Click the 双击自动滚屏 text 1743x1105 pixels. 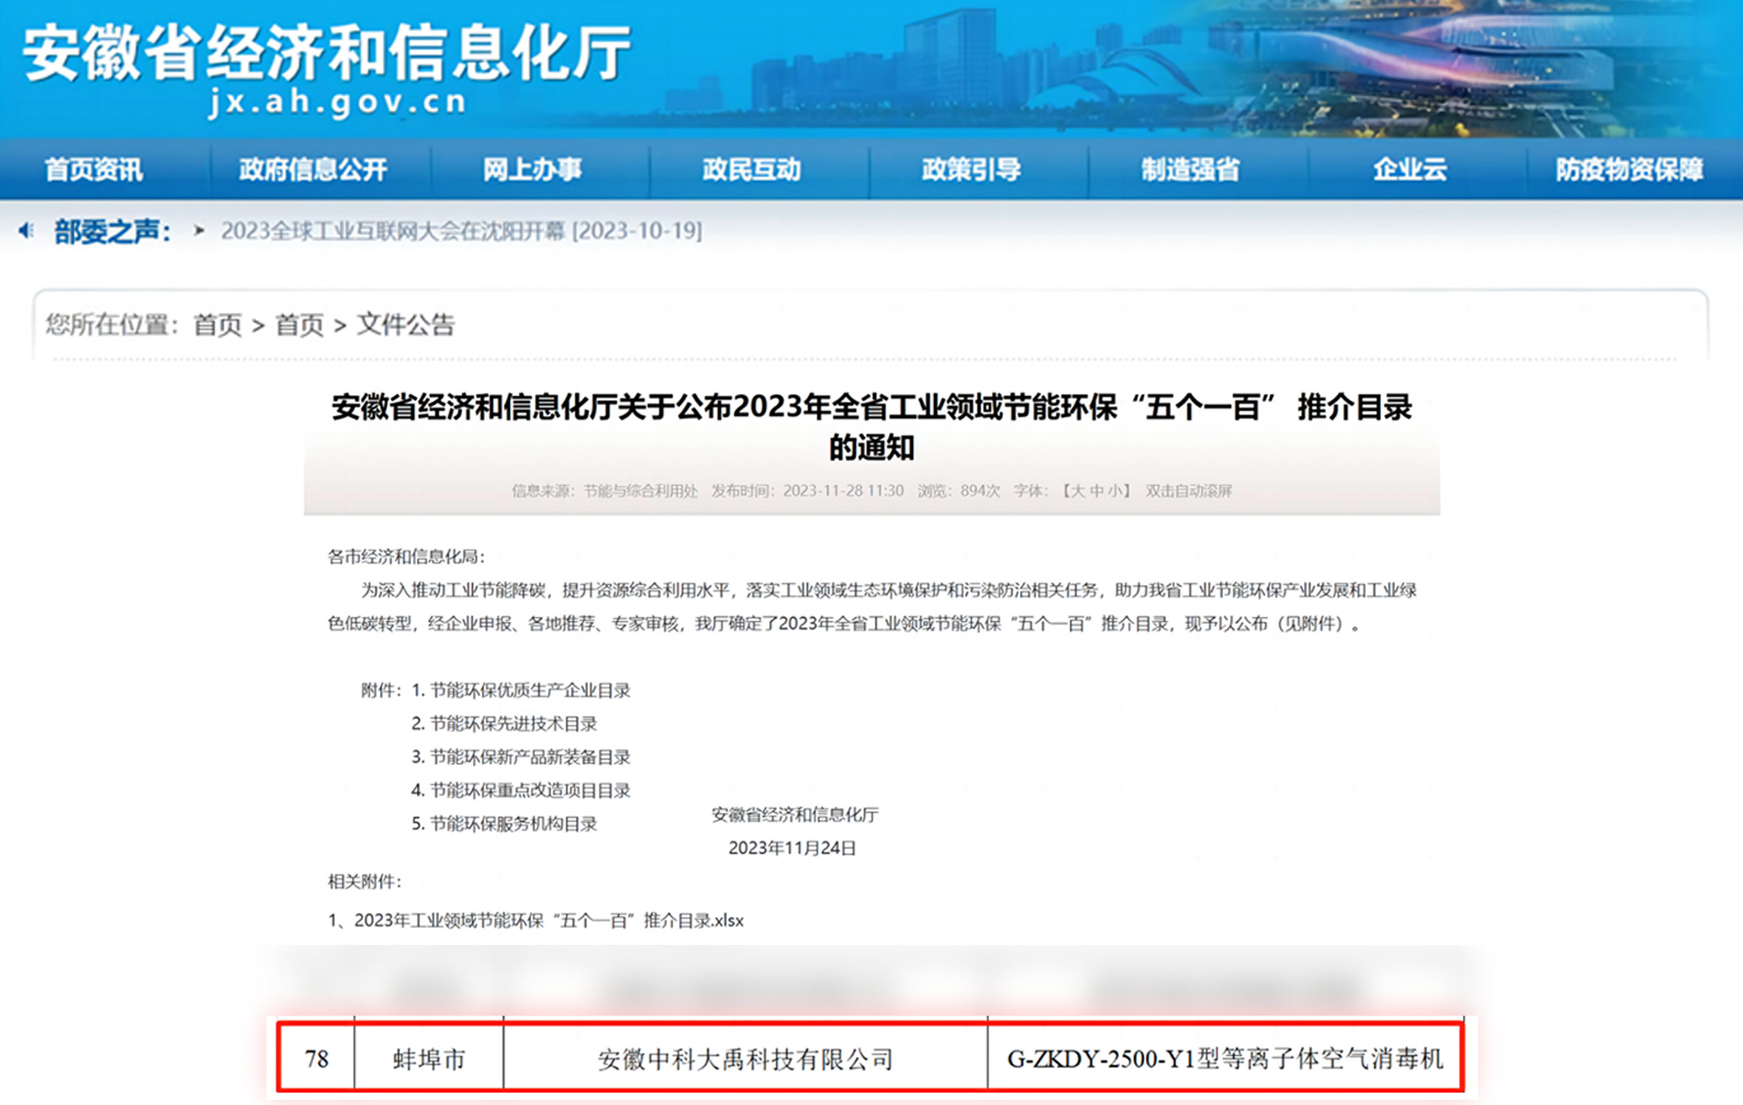coord(1188,491)
